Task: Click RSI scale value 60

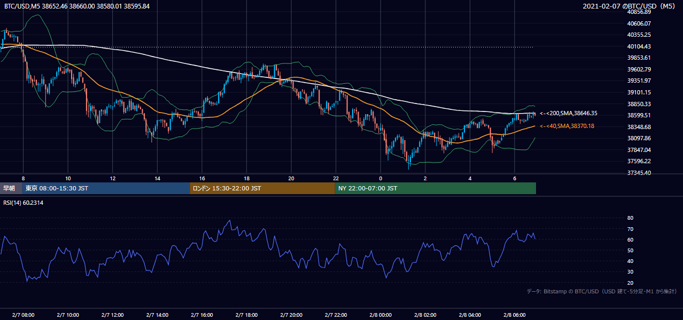Action: coord(630,239)
